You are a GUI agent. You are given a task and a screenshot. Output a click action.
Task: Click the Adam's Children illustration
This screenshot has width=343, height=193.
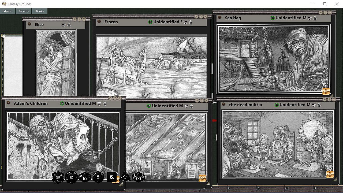(x=63, y=146)
